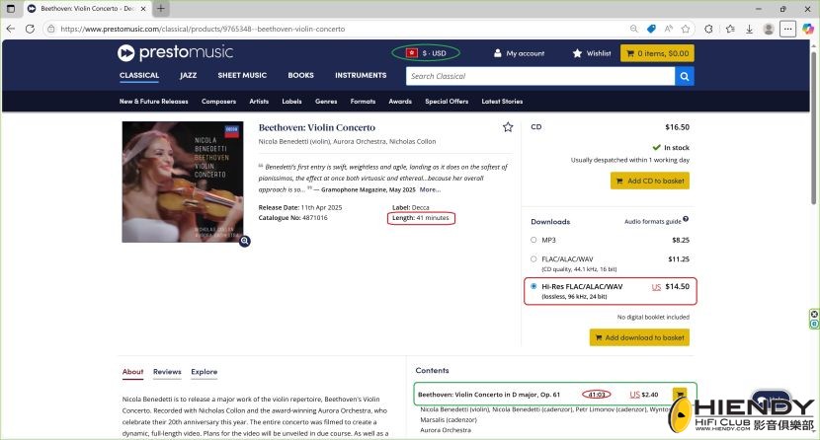Image resolution: width=820 pixels, height=440 pixels.
Task: Go back in the browser
Action: [11, 29]
